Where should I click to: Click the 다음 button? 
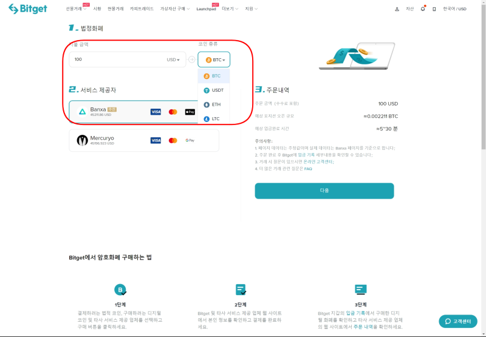click(x=324, y=191)
